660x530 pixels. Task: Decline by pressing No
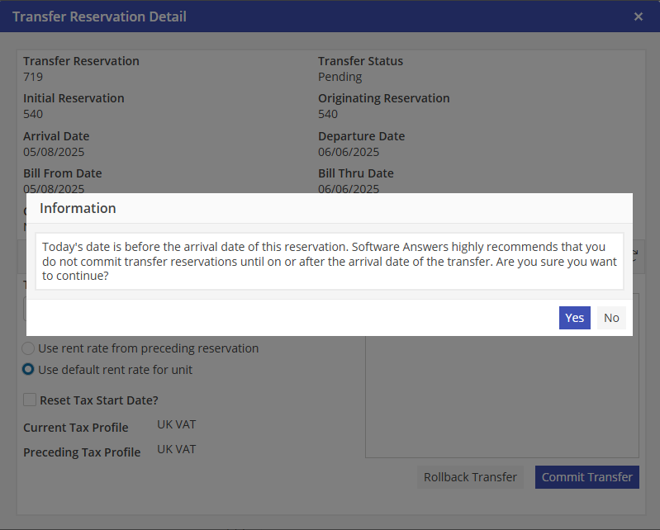pos(611,318)
